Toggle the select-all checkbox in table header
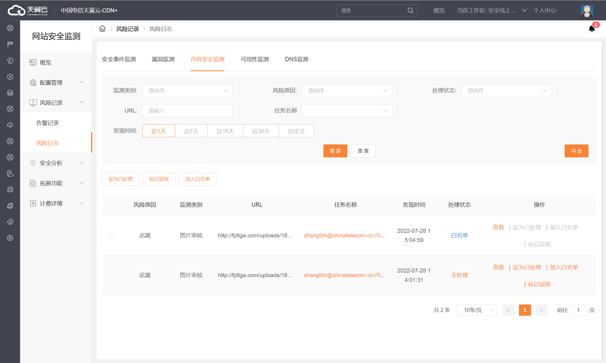 click(x=111, y=205)
